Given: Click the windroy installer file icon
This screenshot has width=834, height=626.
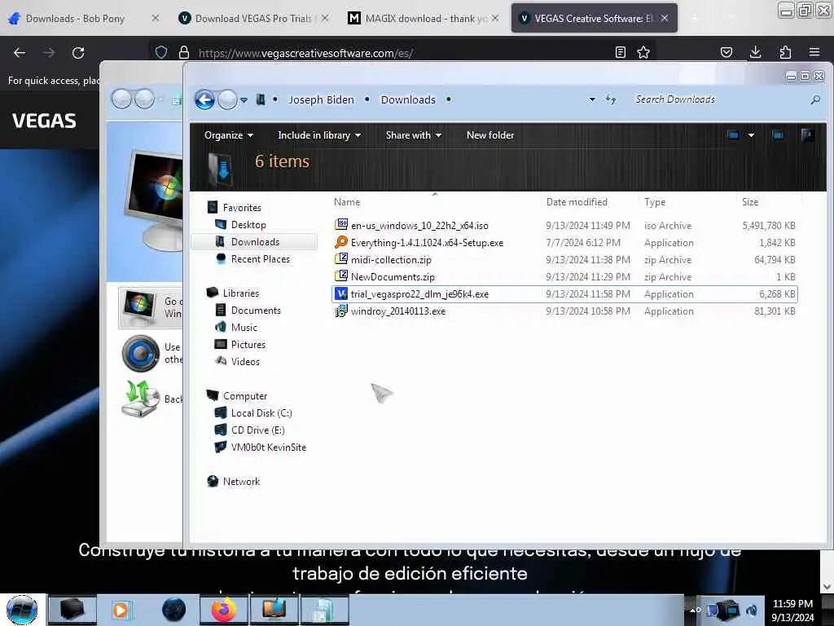Looking at the screenshot, I should 341,311.
